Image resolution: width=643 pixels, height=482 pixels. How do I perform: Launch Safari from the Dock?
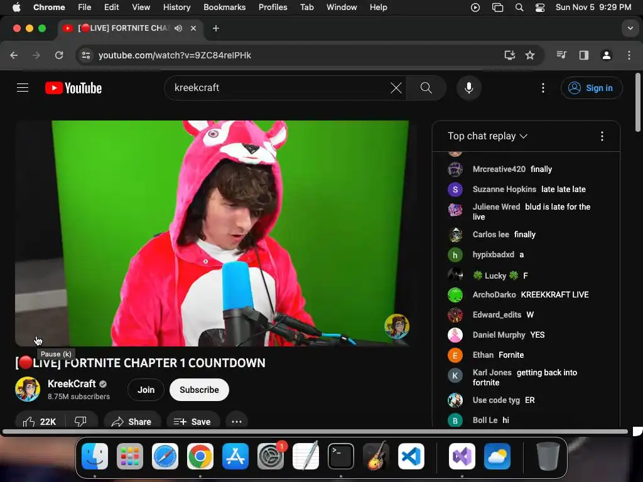(165, 456)
